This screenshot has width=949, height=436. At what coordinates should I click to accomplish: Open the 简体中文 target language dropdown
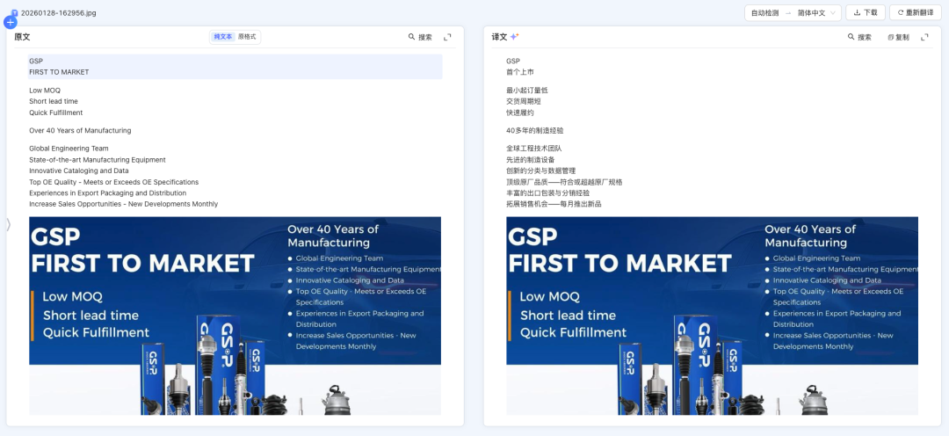(x=816, y=12)
